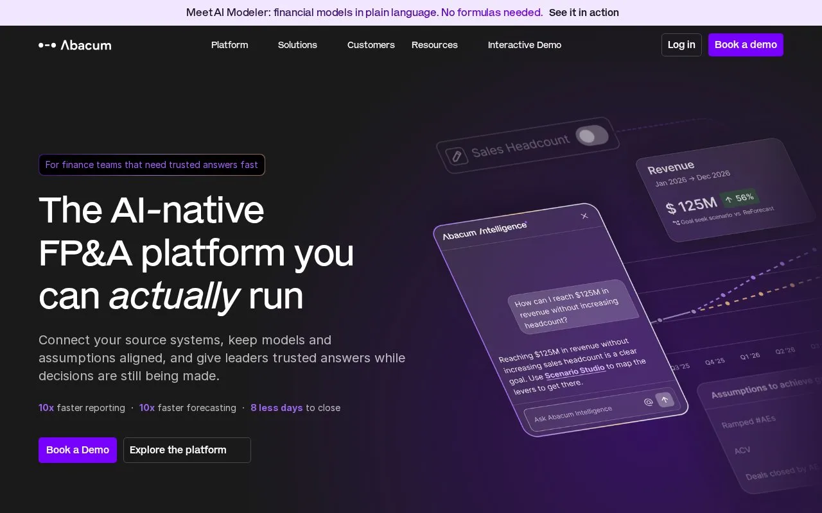Toggle the Sales Headcount switch
The width and height of the screenshot is (822, 513).
tap(591, 135)
